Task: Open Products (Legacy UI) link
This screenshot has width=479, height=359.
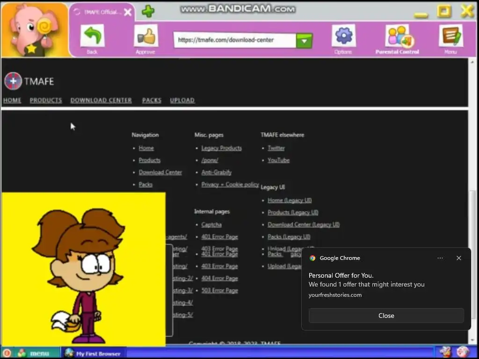Action: (x=293, y=213)
